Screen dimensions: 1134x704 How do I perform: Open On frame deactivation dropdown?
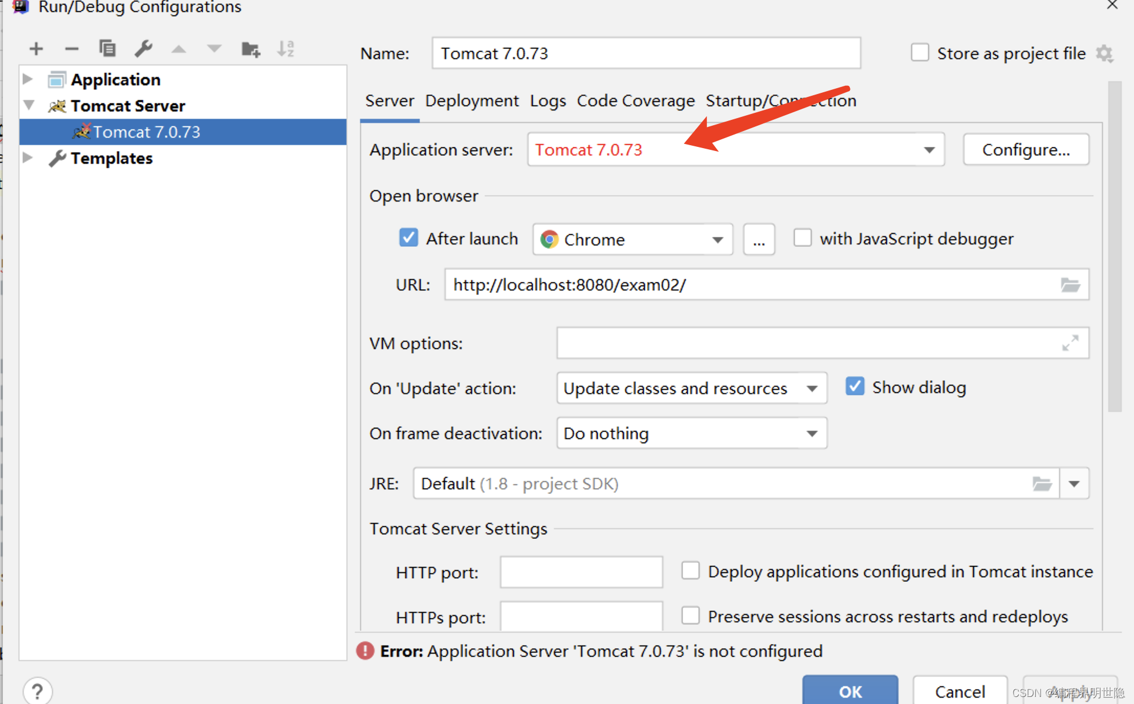coord(812,434)
